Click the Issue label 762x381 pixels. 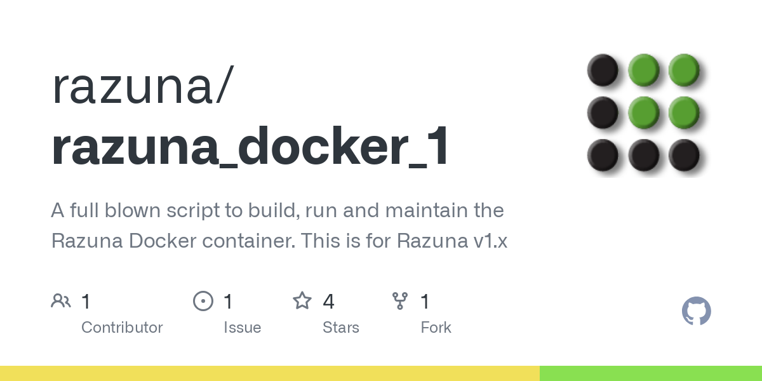pos(242,328)
